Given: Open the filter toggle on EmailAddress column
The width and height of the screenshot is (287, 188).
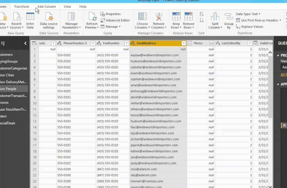Looking at the screenshot, I should (184, 43).
